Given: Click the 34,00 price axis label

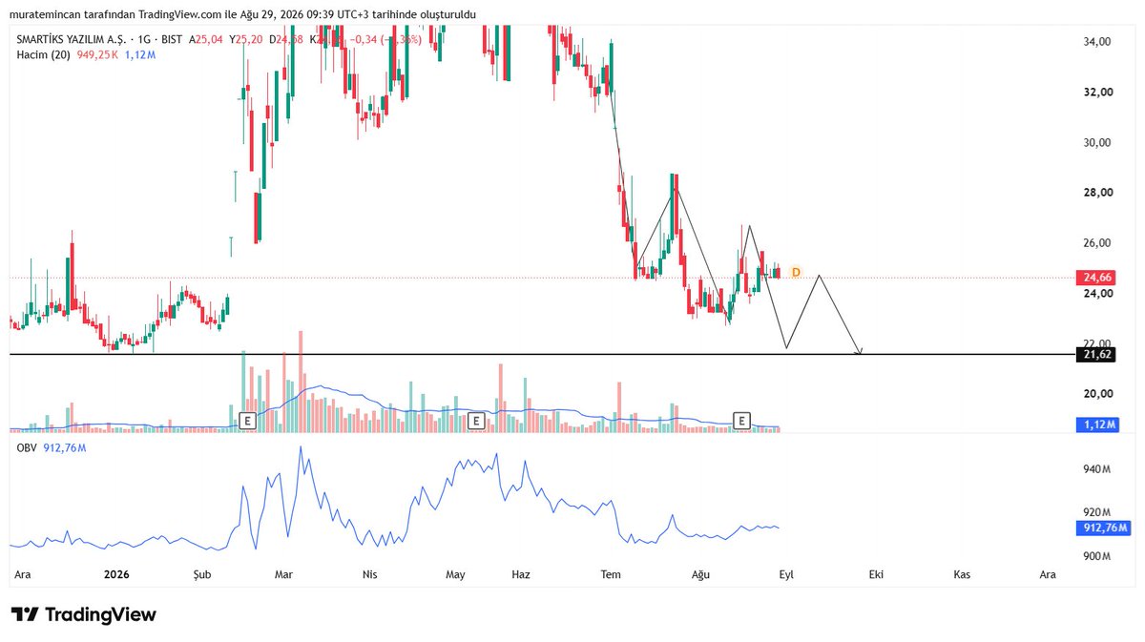Looking at the screenshot, I should 1097,42.
